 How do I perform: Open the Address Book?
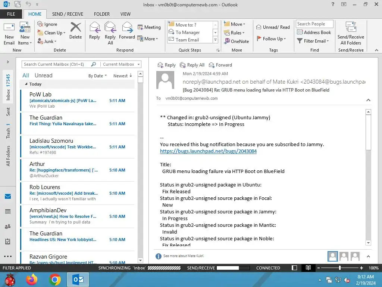(314, 32)
